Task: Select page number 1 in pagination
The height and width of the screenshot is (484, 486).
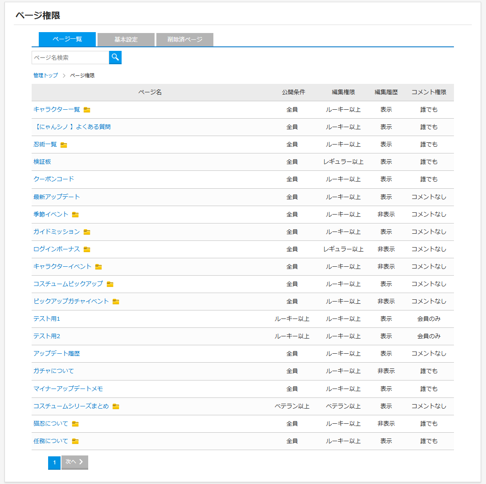Action: 54,463
